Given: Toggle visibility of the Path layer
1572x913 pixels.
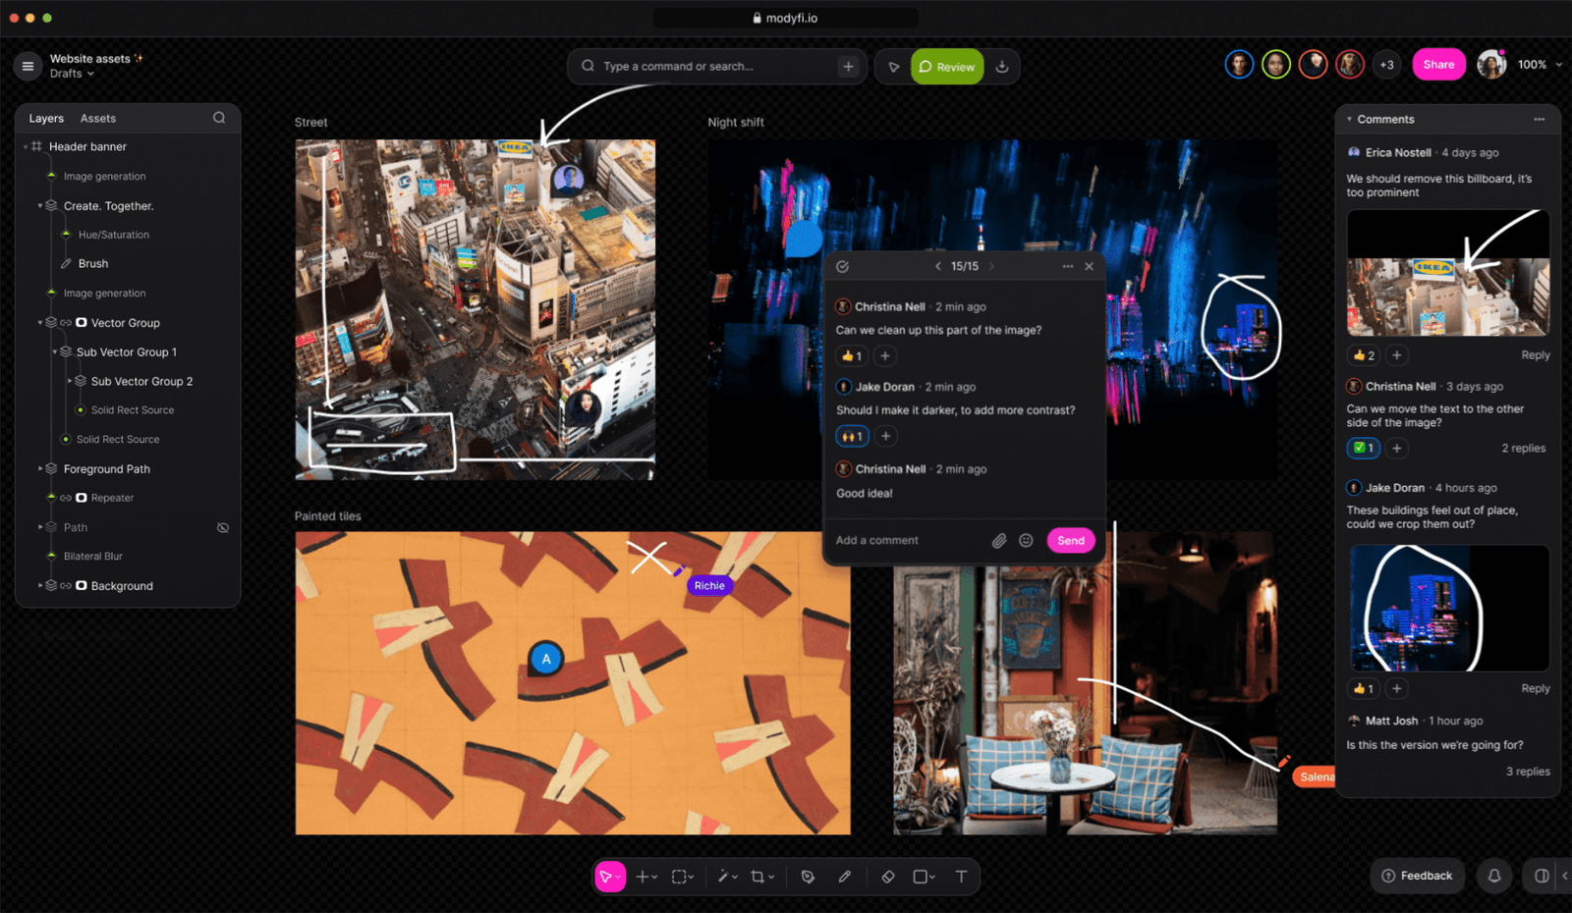Looking at the screenshot, I should coord(223,527).
